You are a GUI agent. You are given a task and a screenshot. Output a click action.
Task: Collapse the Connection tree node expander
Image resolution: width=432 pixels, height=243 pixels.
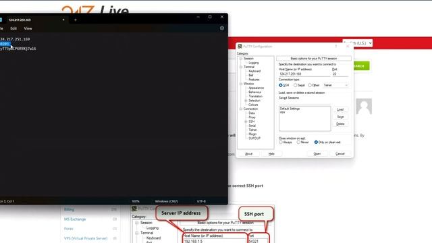click(241, 109)
